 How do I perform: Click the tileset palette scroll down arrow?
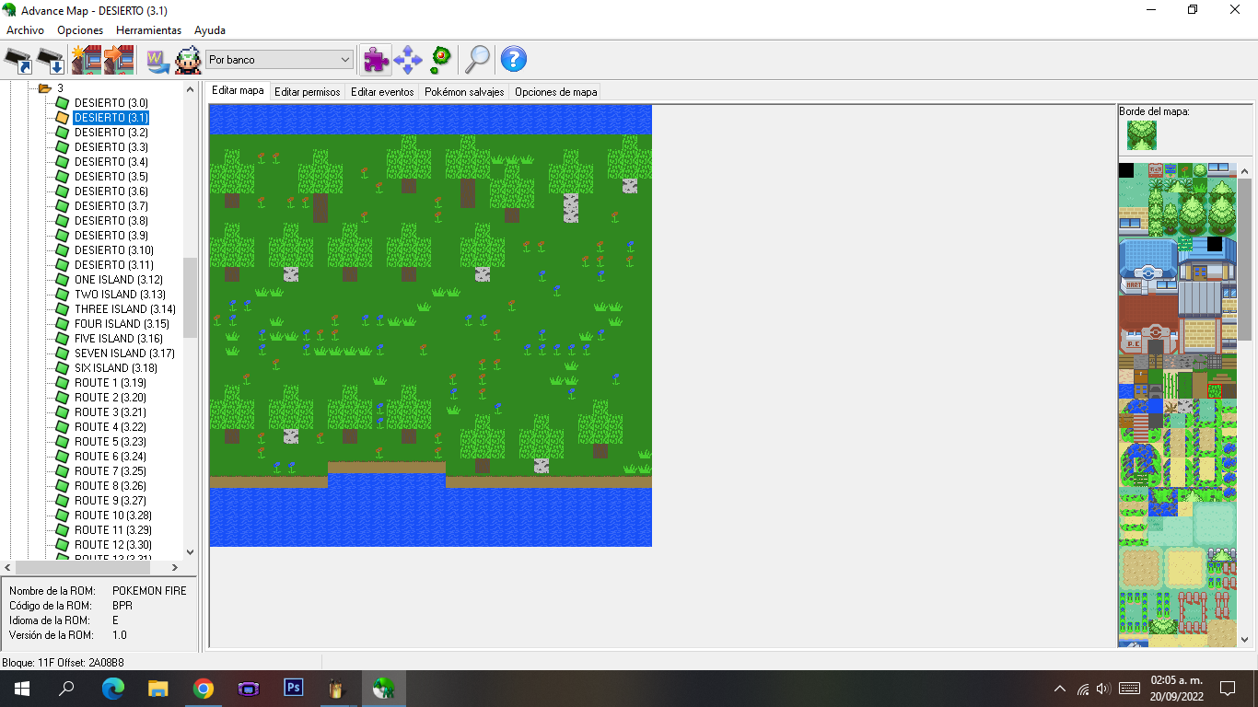(1245, 639)
